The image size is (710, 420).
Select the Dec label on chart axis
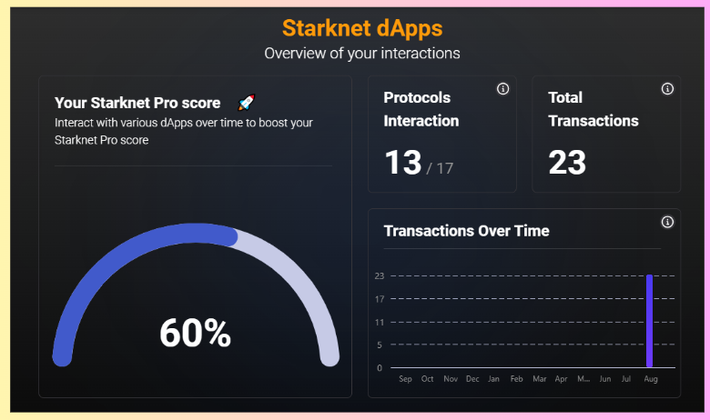tap(472, 379)
